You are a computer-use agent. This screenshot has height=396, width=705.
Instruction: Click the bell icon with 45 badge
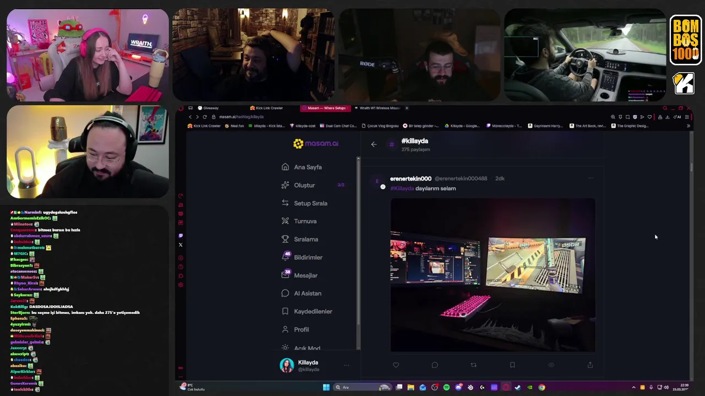[285, 257]
